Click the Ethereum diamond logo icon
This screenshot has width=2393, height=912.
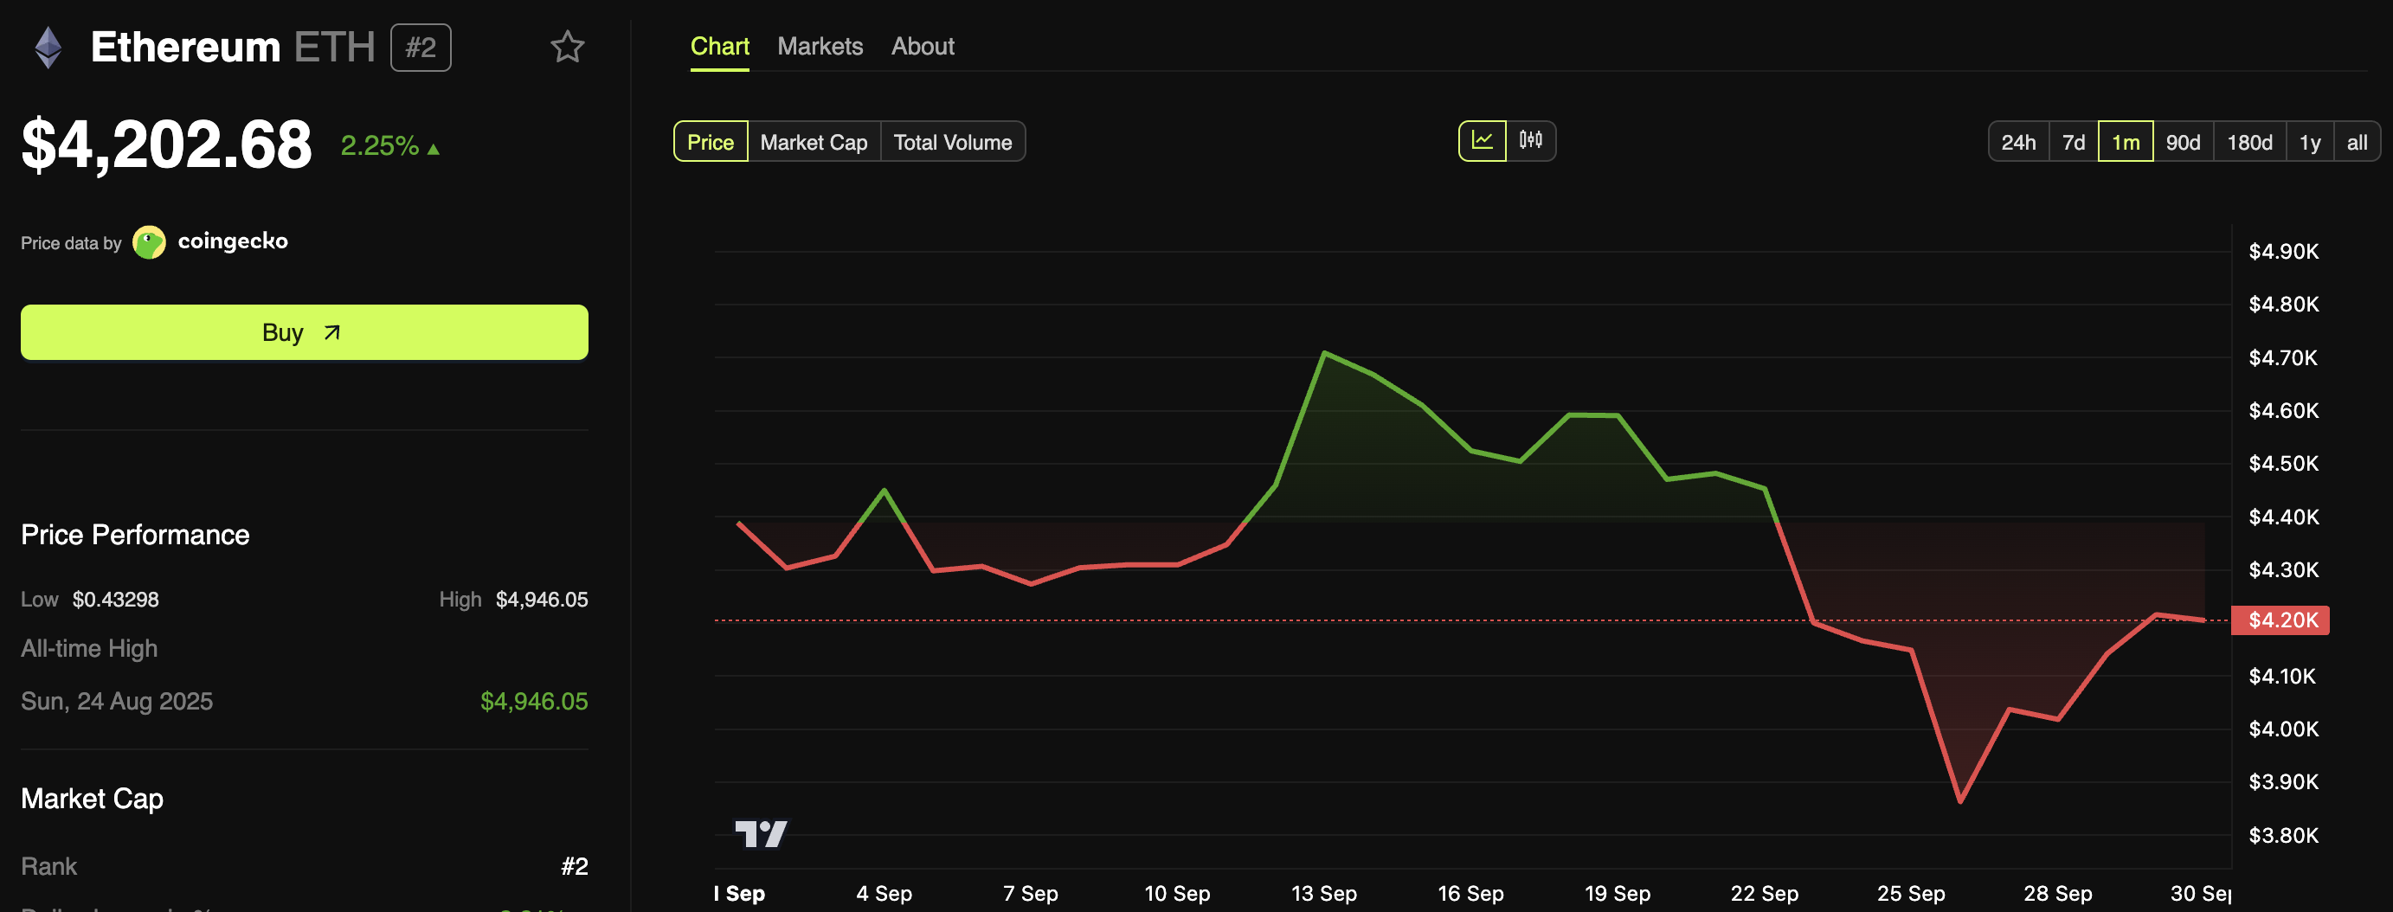click(x=48, y=48)
